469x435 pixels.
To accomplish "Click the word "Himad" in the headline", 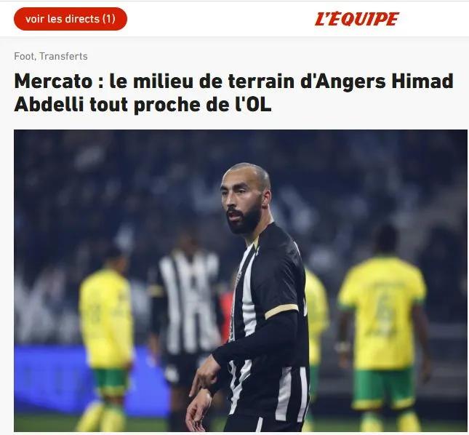I will pos(422,81).
